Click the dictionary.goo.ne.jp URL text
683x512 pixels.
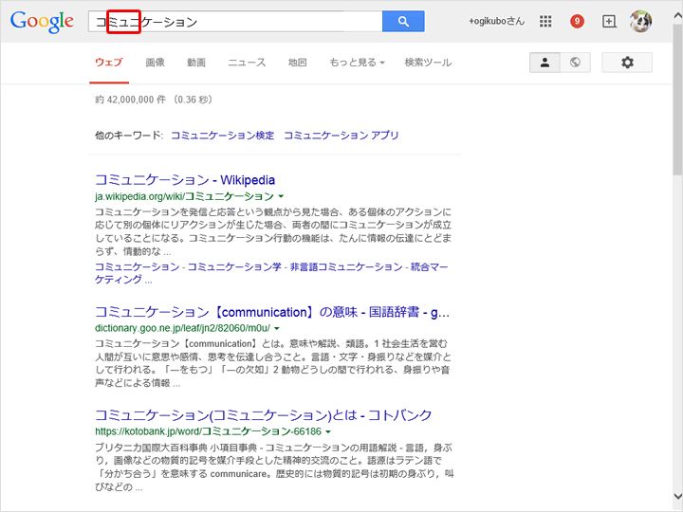182,328
